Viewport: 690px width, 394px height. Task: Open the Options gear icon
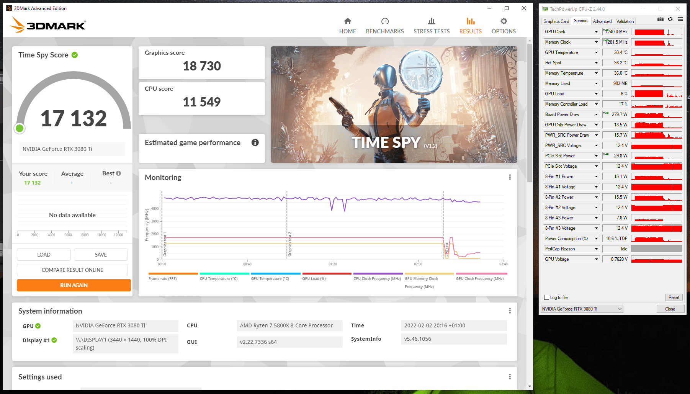point(504,21)
